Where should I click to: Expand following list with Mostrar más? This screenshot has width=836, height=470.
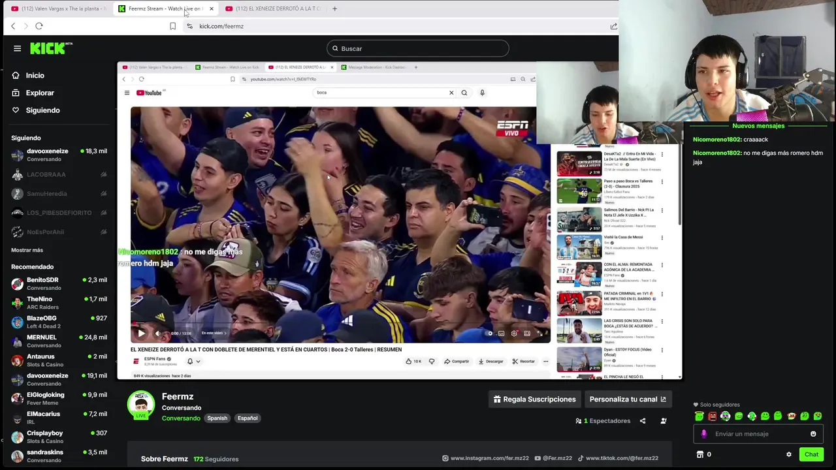[x=27, y=250]
